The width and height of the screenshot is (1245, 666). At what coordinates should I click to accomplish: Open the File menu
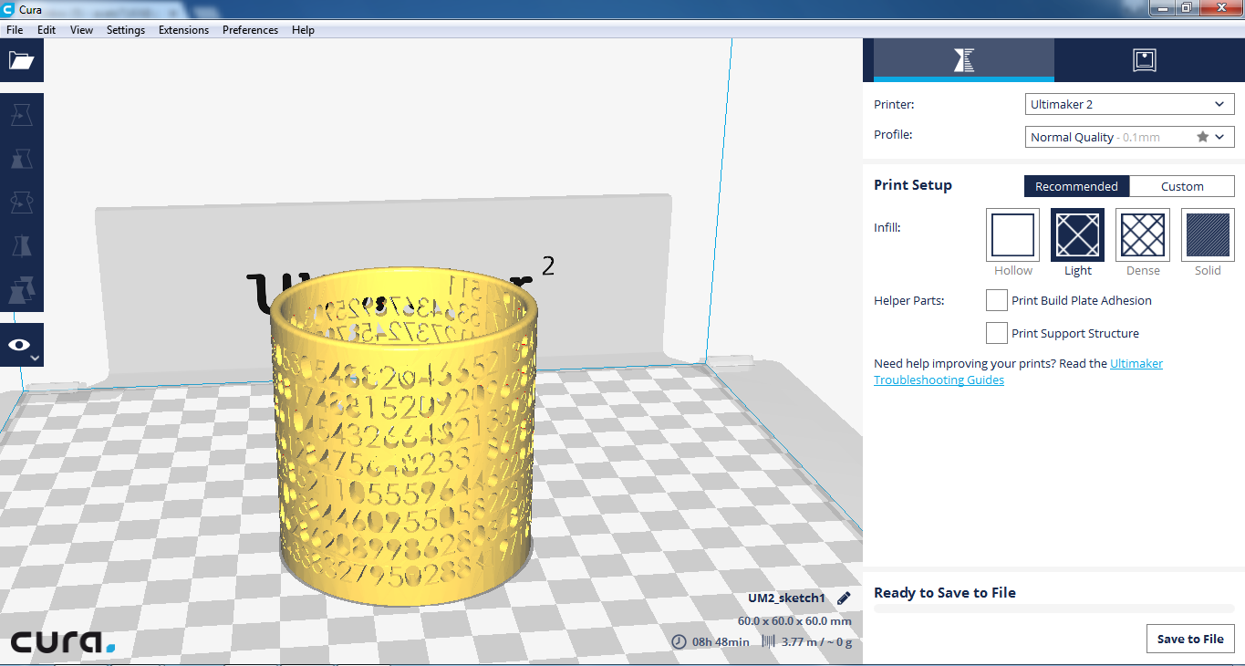click(x=15, y=30)
